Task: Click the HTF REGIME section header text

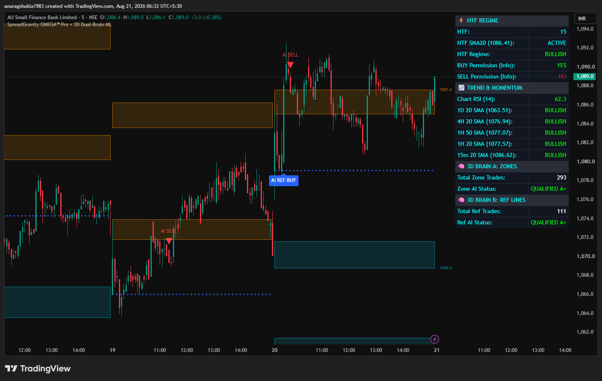Action: (482, 20)
